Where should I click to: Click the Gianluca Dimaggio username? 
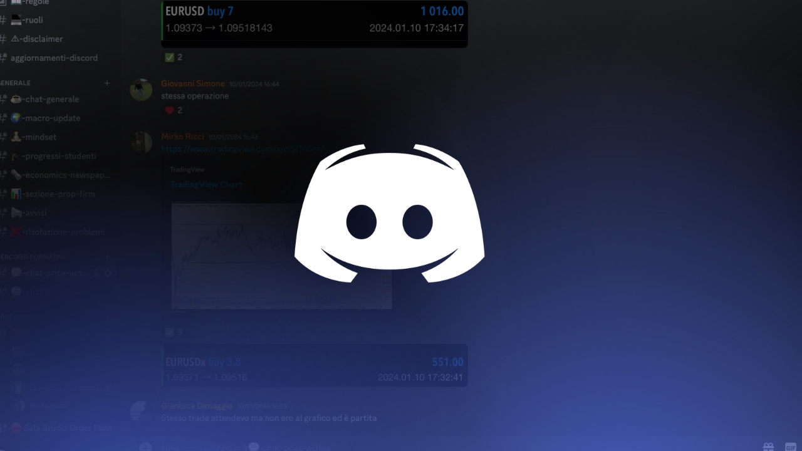click(197, 406)
